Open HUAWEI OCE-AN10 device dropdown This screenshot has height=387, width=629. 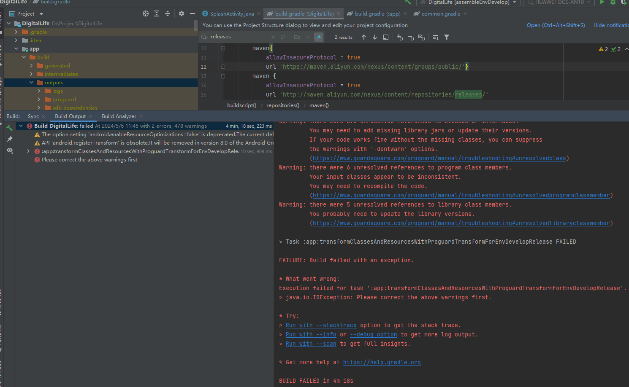[559, 2]
